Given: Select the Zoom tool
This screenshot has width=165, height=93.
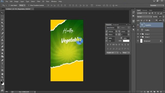Looking at the screenshot, I should [2, 77].
